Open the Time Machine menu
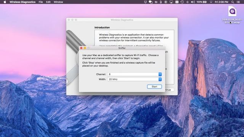The width and height of the screenshot is (244, 137). click(x=182, y=2)
